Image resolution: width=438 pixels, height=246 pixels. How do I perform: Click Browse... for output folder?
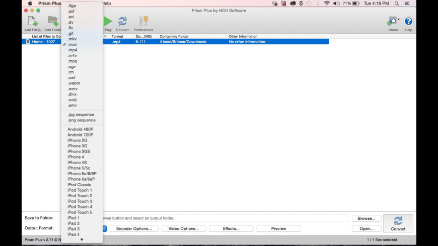click(x=367, y=218)
